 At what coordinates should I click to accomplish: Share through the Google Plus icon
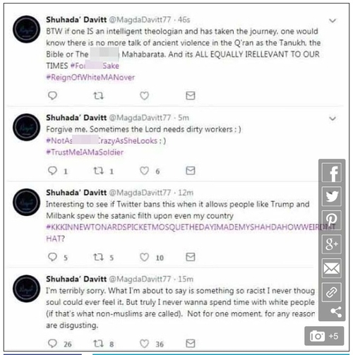[x=332, y=244]
